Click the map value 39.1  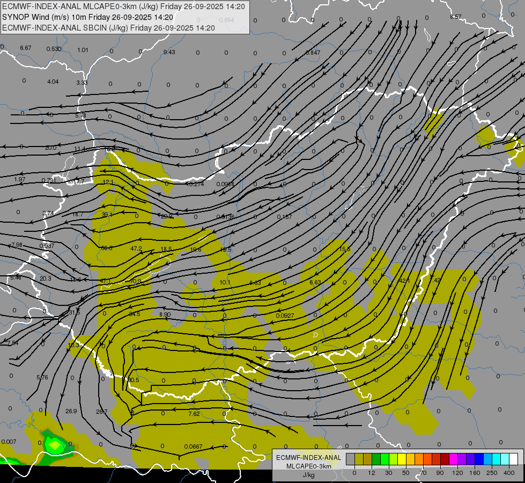click(107, 215)
